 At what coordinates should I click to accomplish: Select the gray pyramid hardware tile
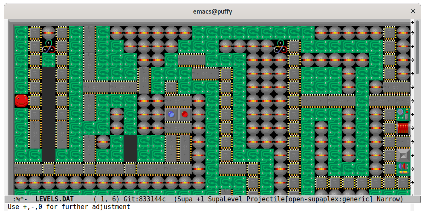[403, 155]
